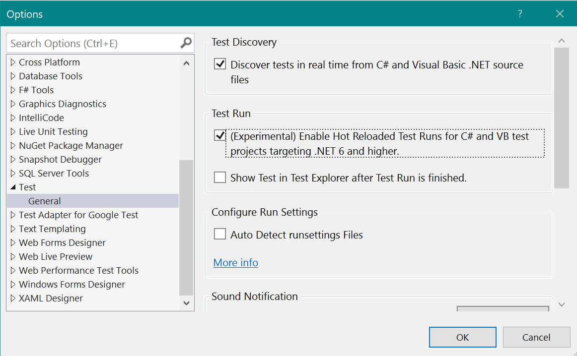Dismiss dialog with the Cancel button
577x356 pixels.
537,337
